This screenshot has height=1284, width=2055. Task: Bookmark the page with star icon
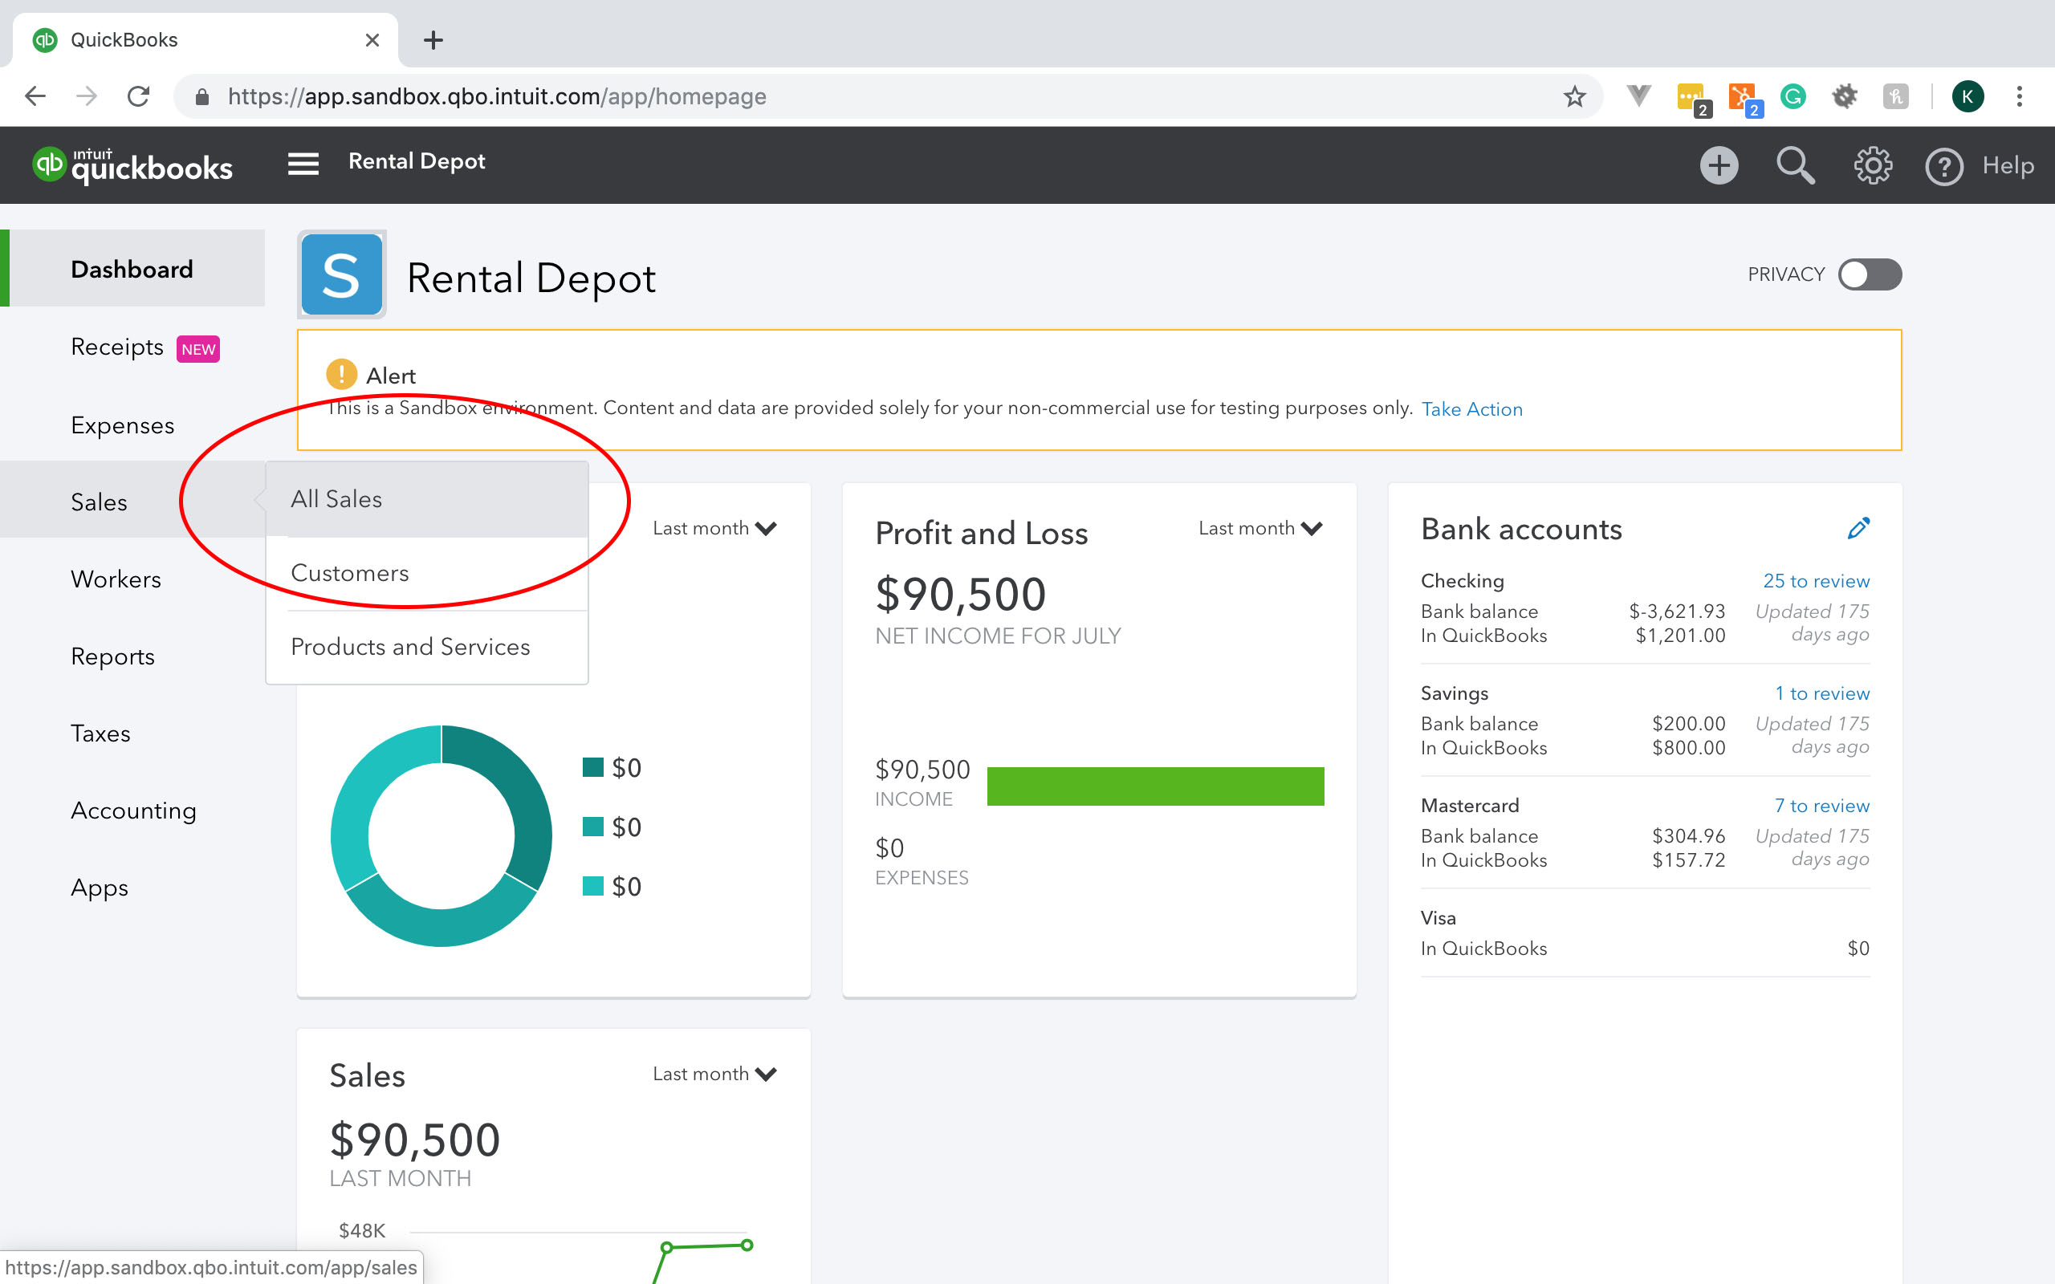pyautogui.click(x=1574, y=96)
